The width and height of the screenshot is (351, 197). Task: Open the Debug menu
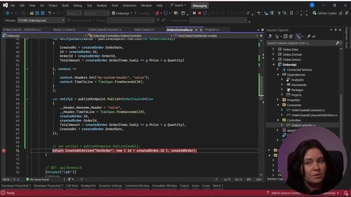click(x=78, y=5)
